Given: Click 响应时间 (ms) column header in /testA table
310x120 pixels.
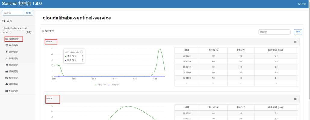Looking at the screenshot, I should [276, 50].
